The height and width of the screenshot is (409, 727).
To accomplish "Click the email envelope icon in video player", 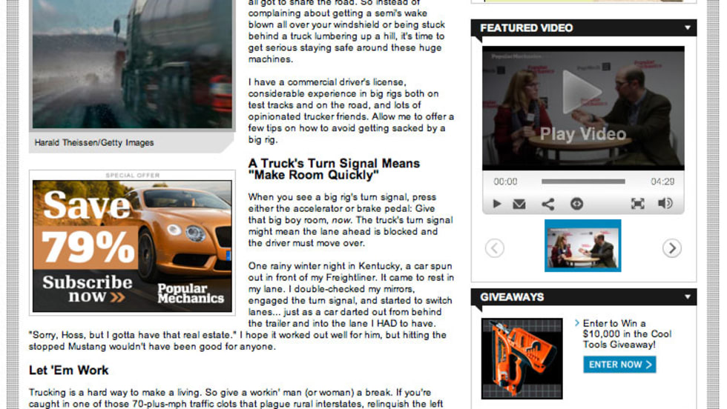I will (x=519, y=204).
